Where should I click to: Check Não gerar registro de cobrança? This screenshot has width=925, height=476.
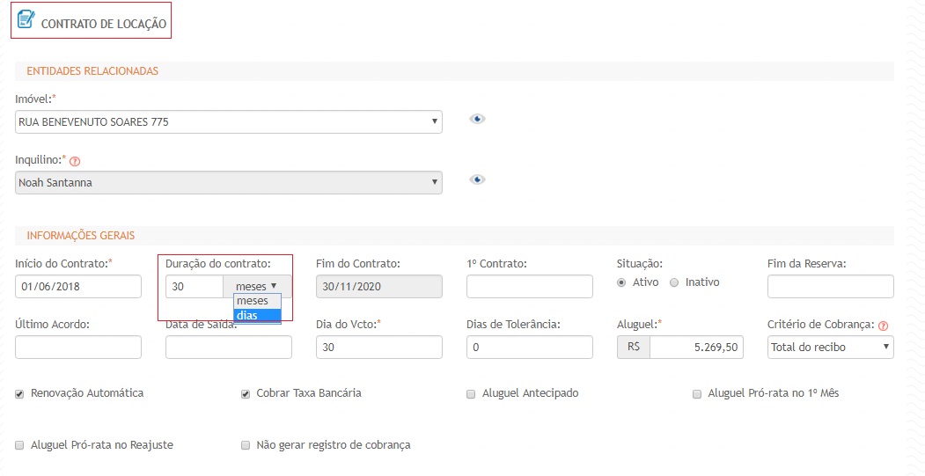[246, 445]
